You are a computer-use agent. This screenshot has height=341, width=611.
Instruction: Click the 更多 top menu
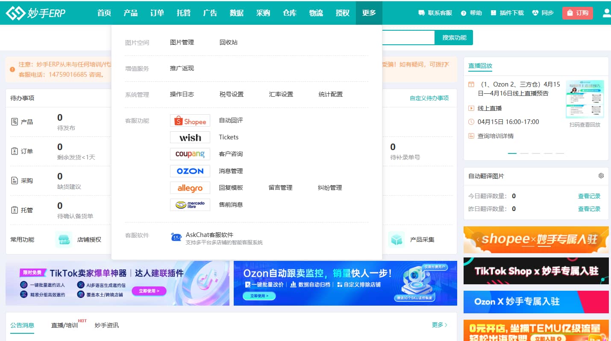click(x=369, y=13)
